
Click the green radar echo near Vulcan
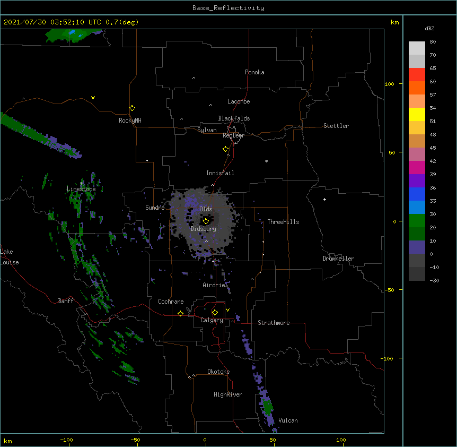tap(267, 406)
